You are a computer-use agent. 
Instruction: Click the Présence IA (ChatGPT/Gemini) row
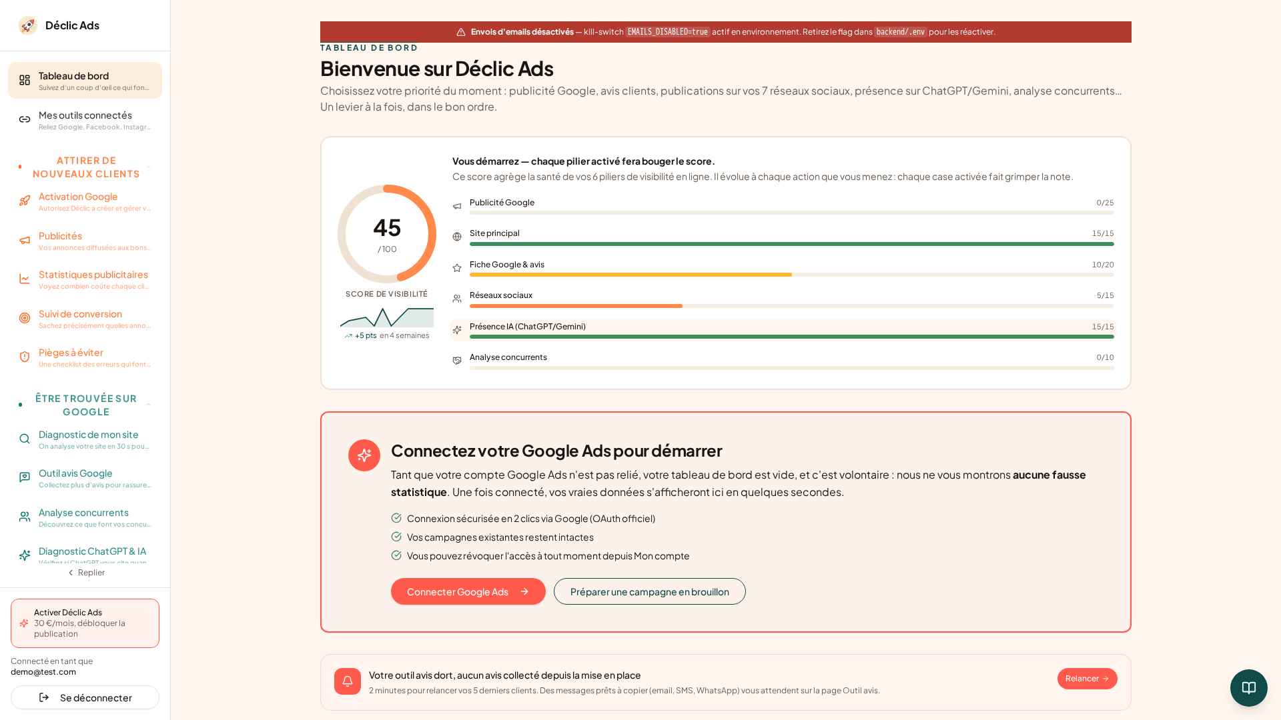783,330
